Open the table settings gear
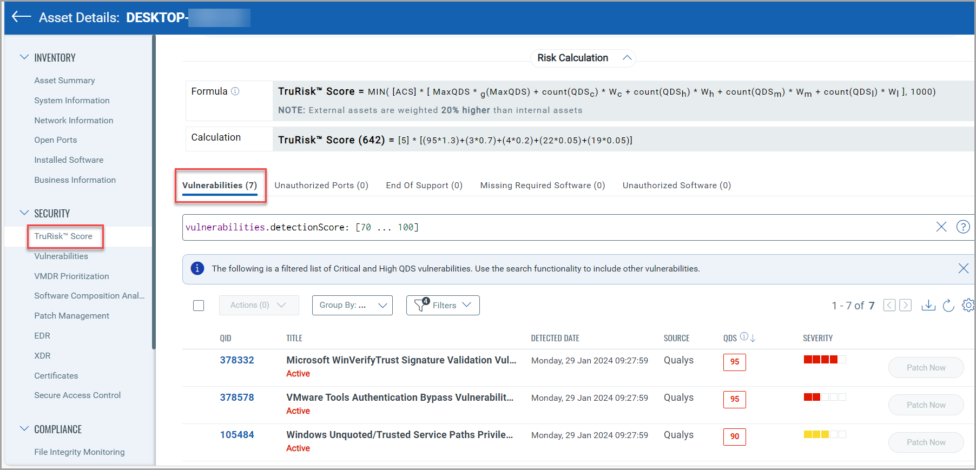The width and height of the screenshot is (976, 470). point(968,305)
